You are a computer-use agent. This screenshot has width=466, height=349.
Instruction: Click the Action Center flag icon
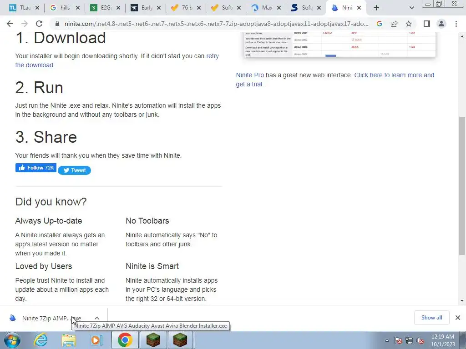click(x=398, y=340)
